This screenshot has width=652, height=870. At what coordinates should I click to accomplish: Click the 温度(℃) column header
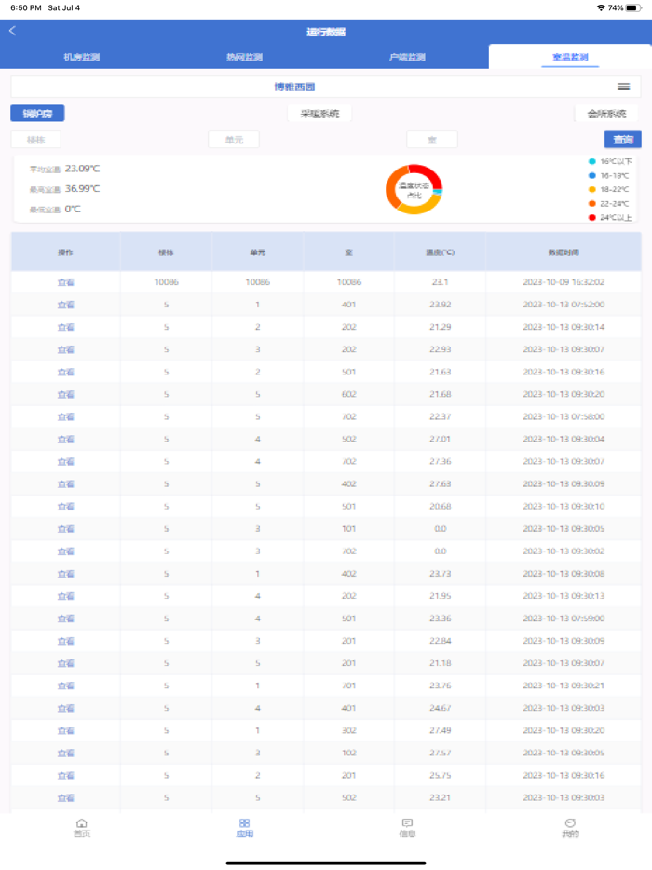click(440, 252)
